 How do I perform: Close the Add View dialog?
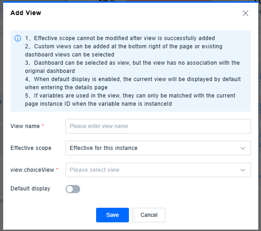tap(246, 13)
